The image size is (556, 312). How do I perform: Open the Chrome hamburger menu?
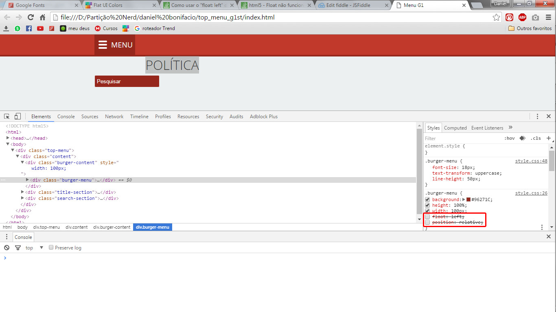coord(548,17)
